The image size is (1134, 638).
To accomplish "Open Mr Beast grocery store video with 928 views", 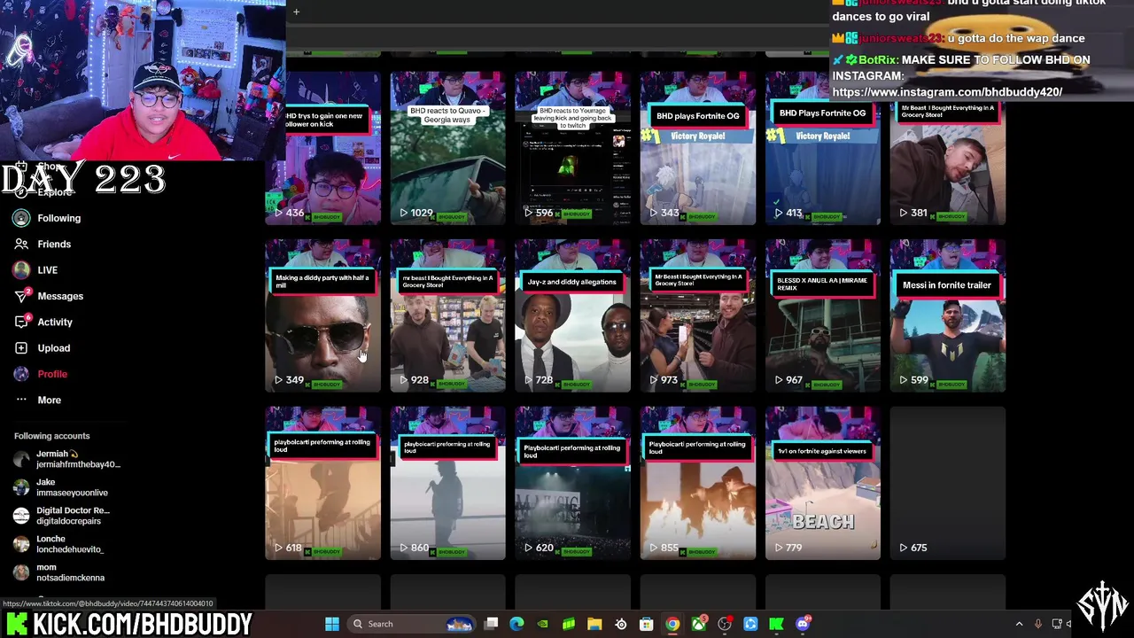I will point(447,315).
